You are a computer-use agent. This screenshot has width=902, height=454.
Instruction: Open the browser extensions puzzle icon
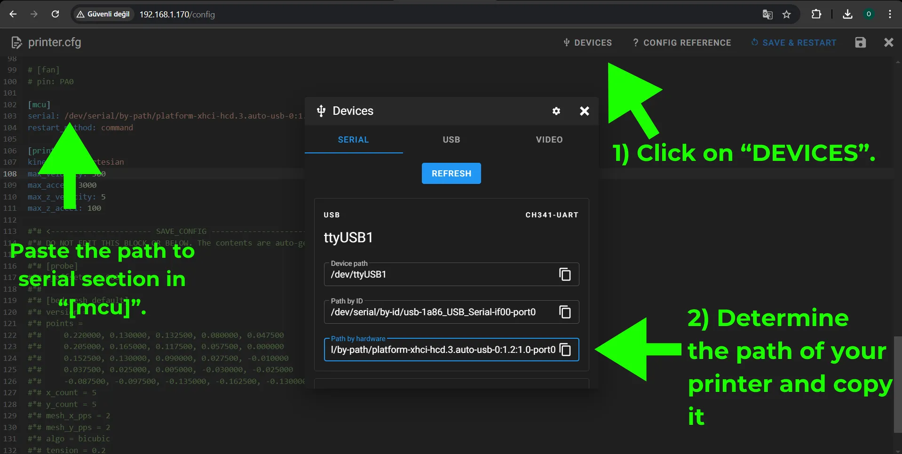tap(816, 14)
